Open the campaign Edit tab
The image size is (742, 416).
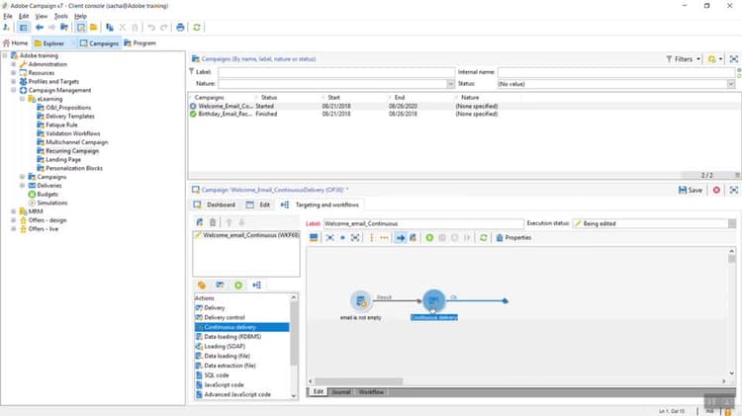click(x=258, y=205)
